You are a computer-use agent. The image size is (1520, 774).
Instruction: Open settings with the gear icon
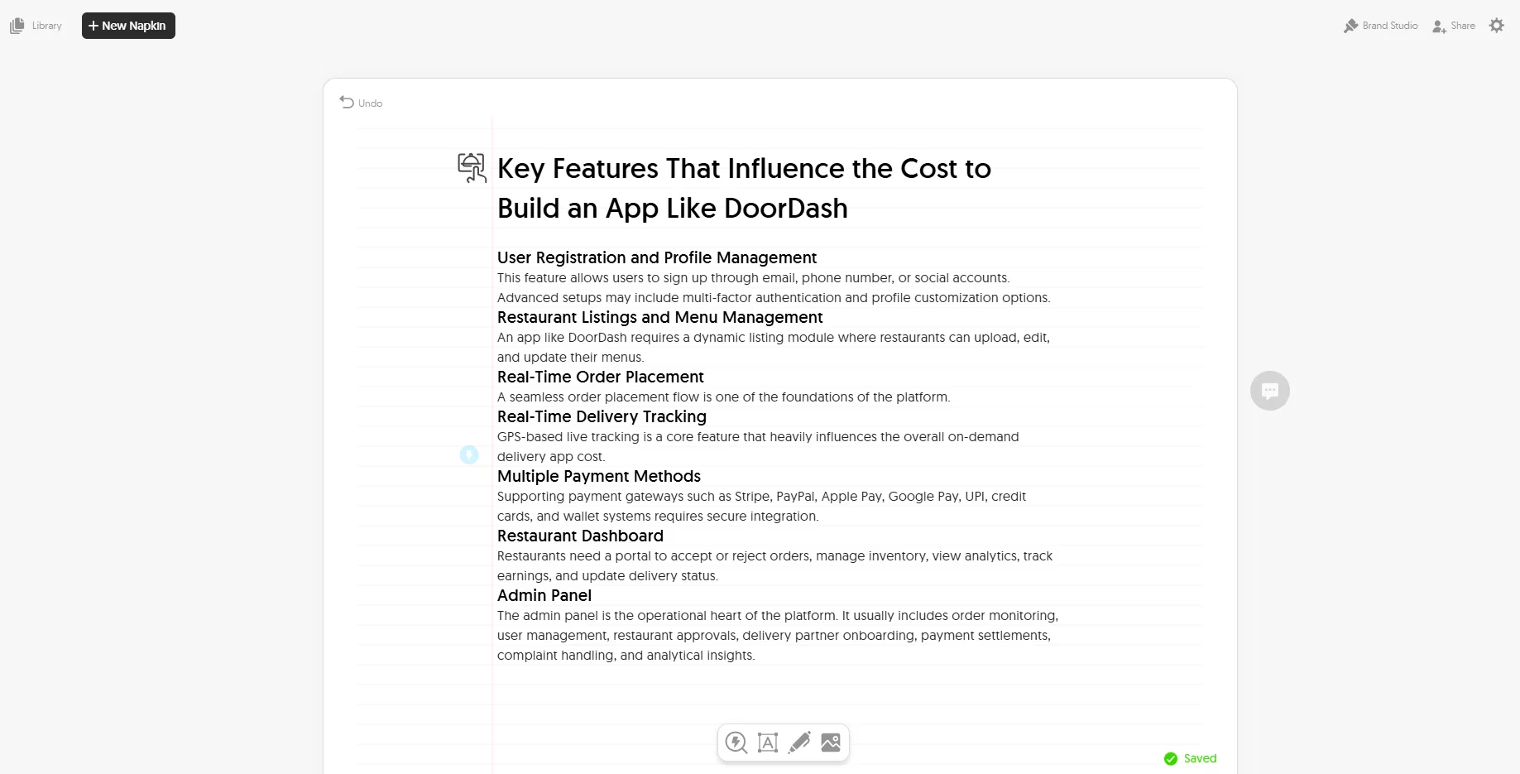click(x=1496, y=26)
